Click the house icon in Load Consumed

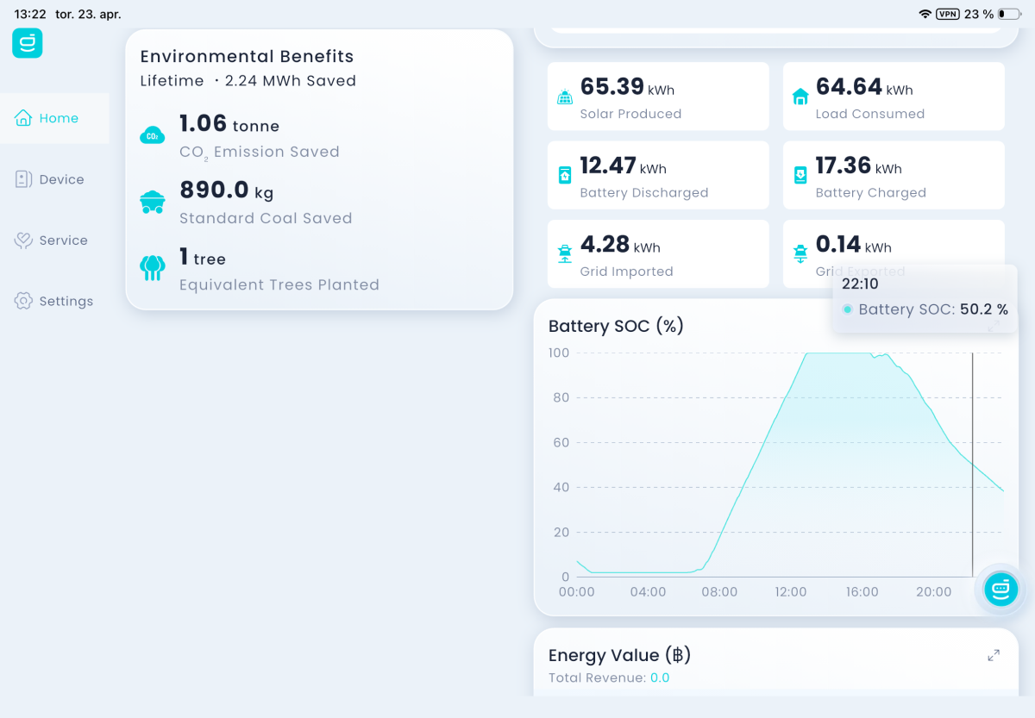(x=800, y=97)
